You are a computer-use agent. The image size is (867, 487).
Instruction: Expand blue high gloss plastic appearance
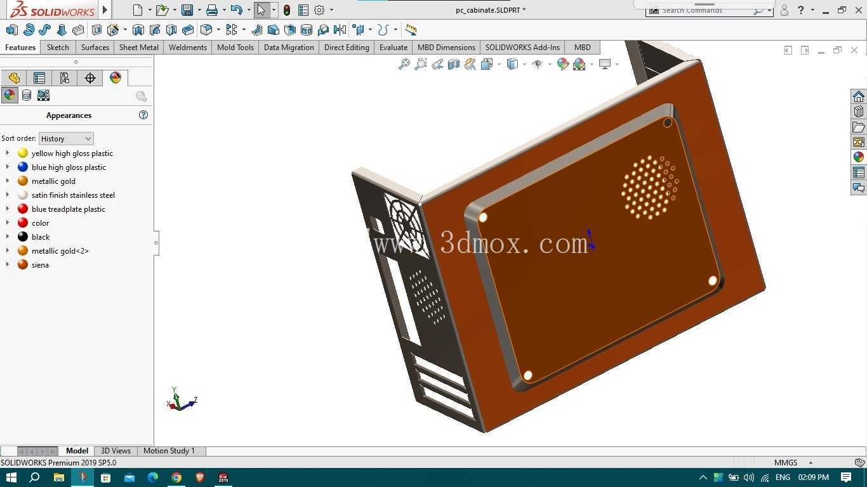[x=7, y=167]
